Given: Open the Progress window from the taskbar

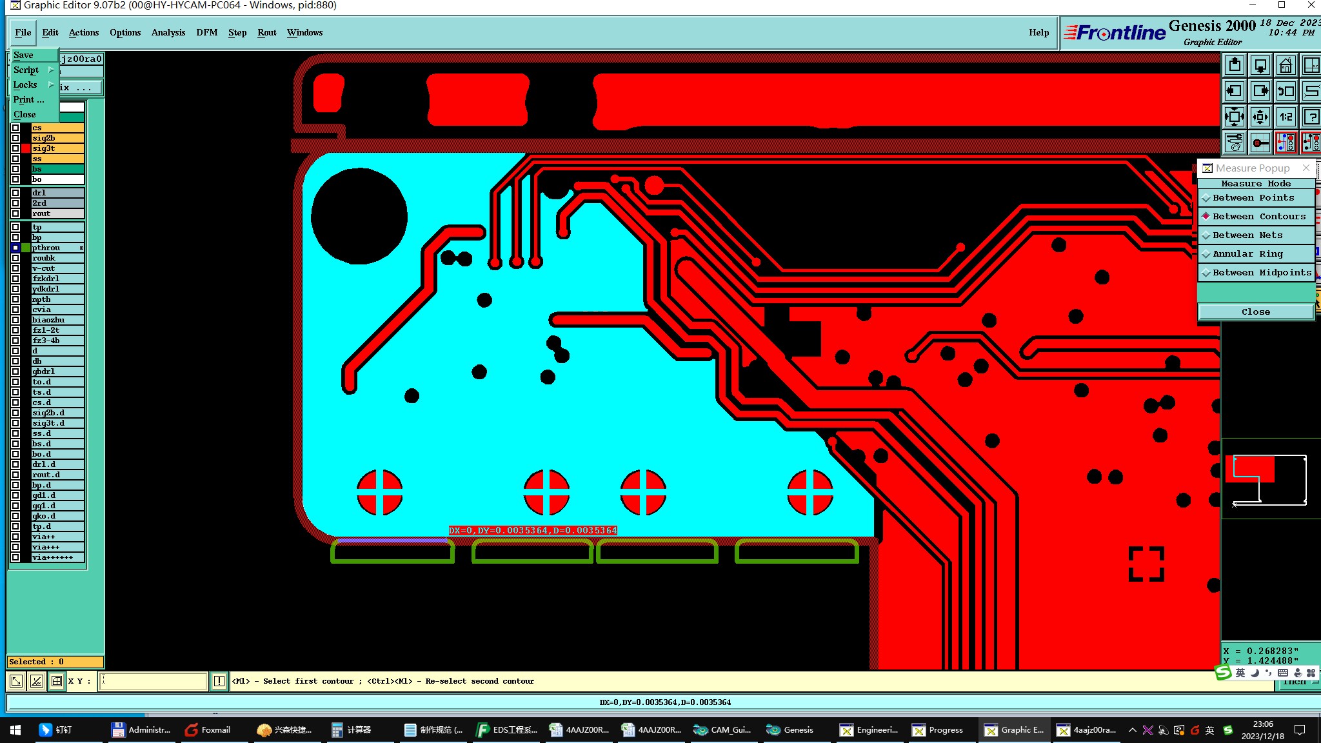Looking at the screenshot, I should (x=937, y=730).
